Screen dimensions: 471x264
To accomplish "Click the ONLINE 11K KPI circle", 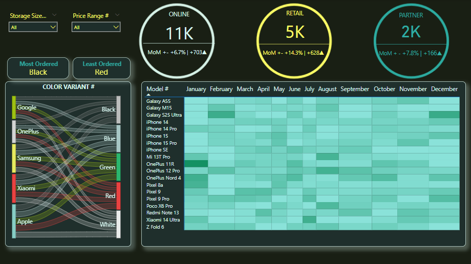I will [177, 41].
